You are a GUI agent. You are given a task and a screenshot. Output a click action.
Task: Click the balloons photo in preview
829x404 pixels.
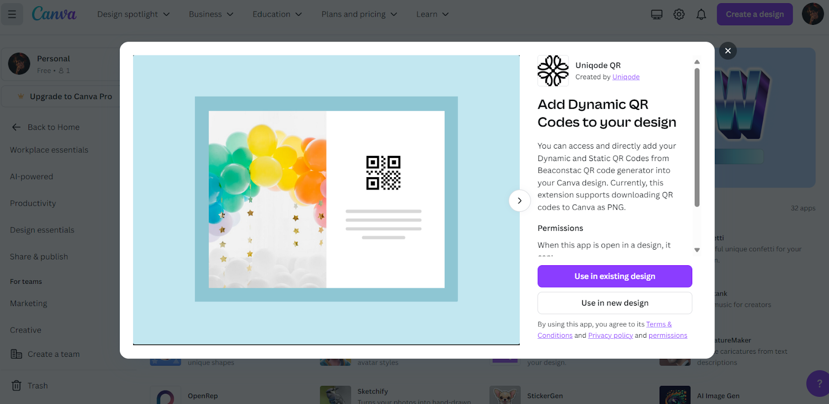(267, 199)
